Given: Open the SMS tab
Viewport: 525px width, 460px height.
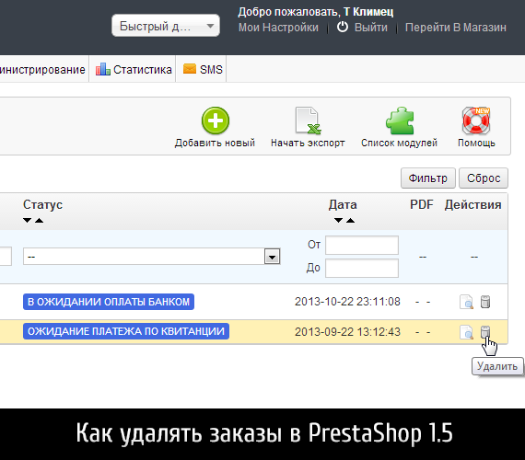Looking at the screenshot, I should [203, 69].
